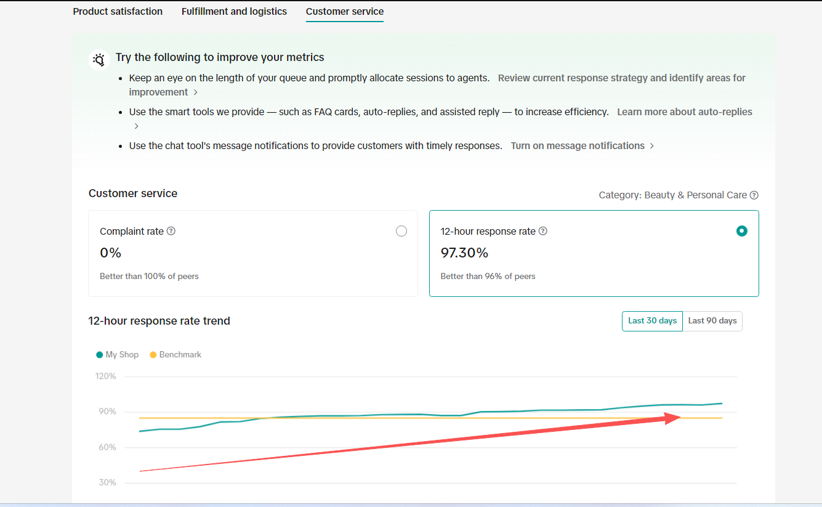Viewport: 822px width, 507px height.
Task: Click the yellow Benchmark legend dot
Action: click(153, 355)
